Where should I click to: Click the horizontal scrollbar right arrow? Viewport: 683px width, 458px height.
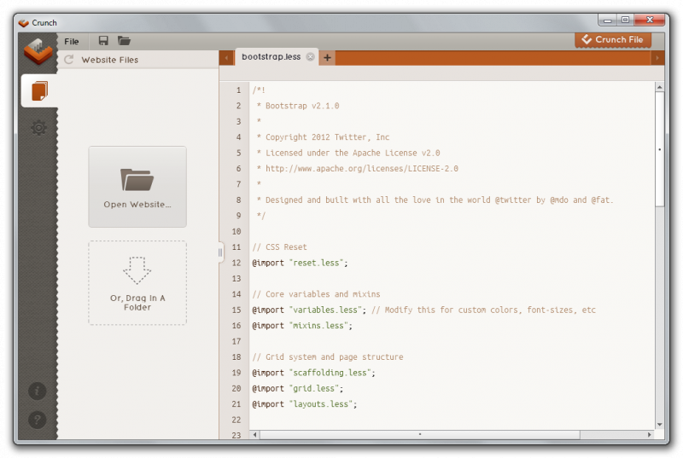650,434
